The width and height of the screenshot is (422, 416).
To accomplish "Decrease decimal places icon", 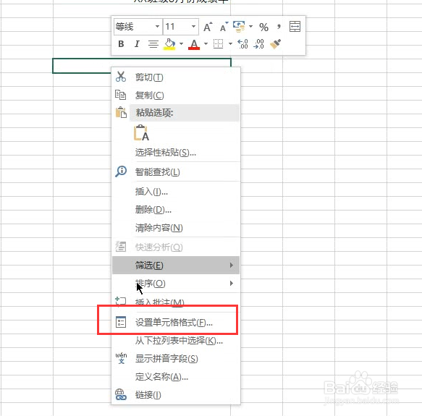I will [259, 44].
